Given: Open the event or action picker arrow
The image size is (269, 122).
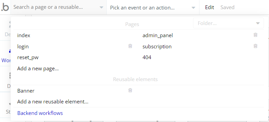Looking at the screenshot, I should click(x=193, y=8).
